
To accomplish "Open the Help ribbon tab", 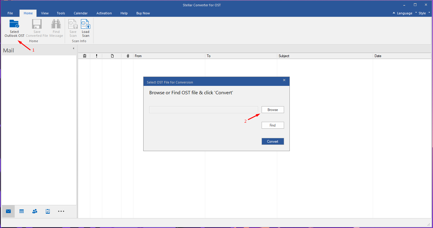I will pos(124,13).
